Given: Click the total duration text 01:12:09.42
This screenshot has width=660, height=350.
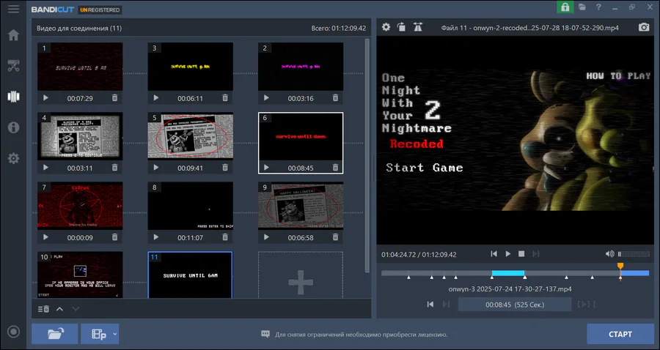Looking at the screenshot, I should 338,29.
